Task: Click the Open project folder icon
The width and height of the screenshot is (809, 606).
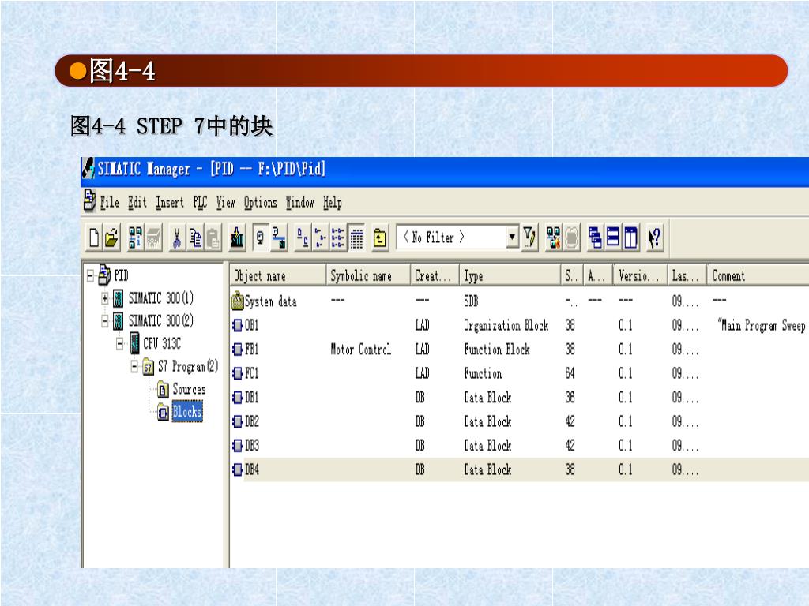Action: [x=111, y=238]
